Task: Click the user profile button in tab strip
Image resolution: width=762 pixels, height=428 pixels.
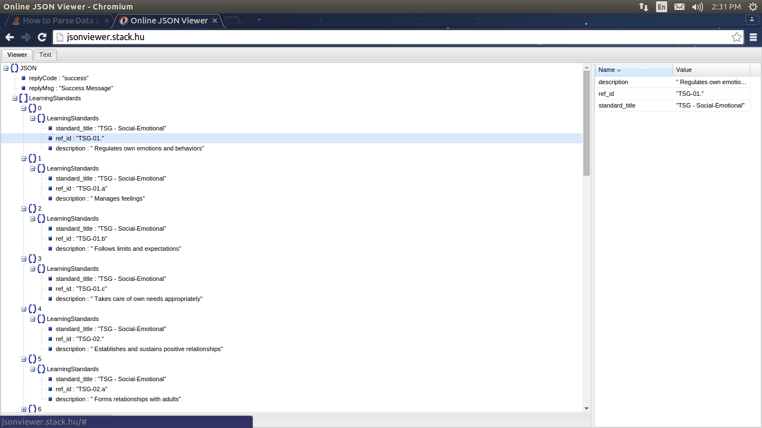Action: coord(753,18)
